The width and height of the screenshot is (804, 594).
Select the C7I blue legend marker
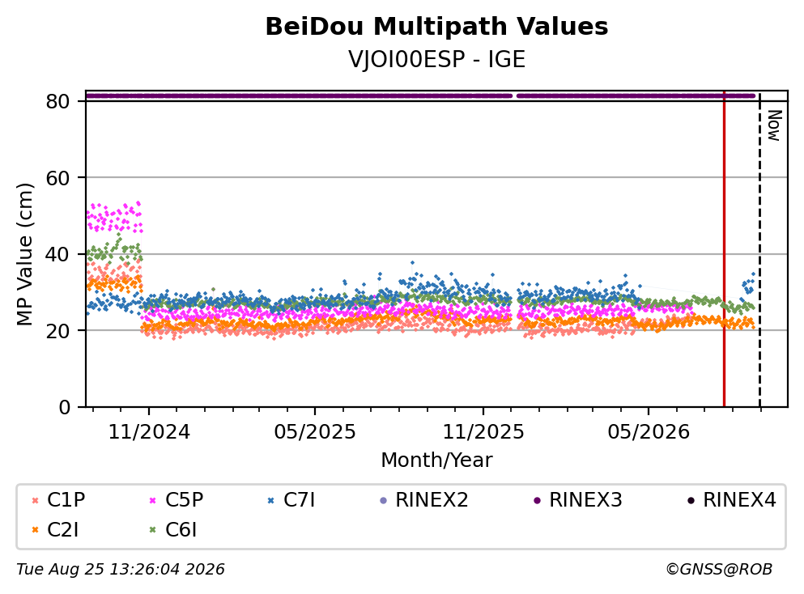pyautogui.click(x=270, y=500)
